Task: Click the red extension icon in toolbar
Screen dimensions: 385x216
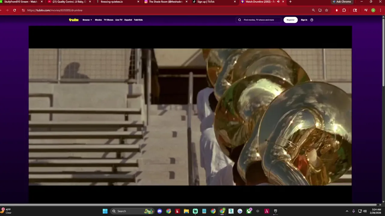Action: click(x=337, y=10)
